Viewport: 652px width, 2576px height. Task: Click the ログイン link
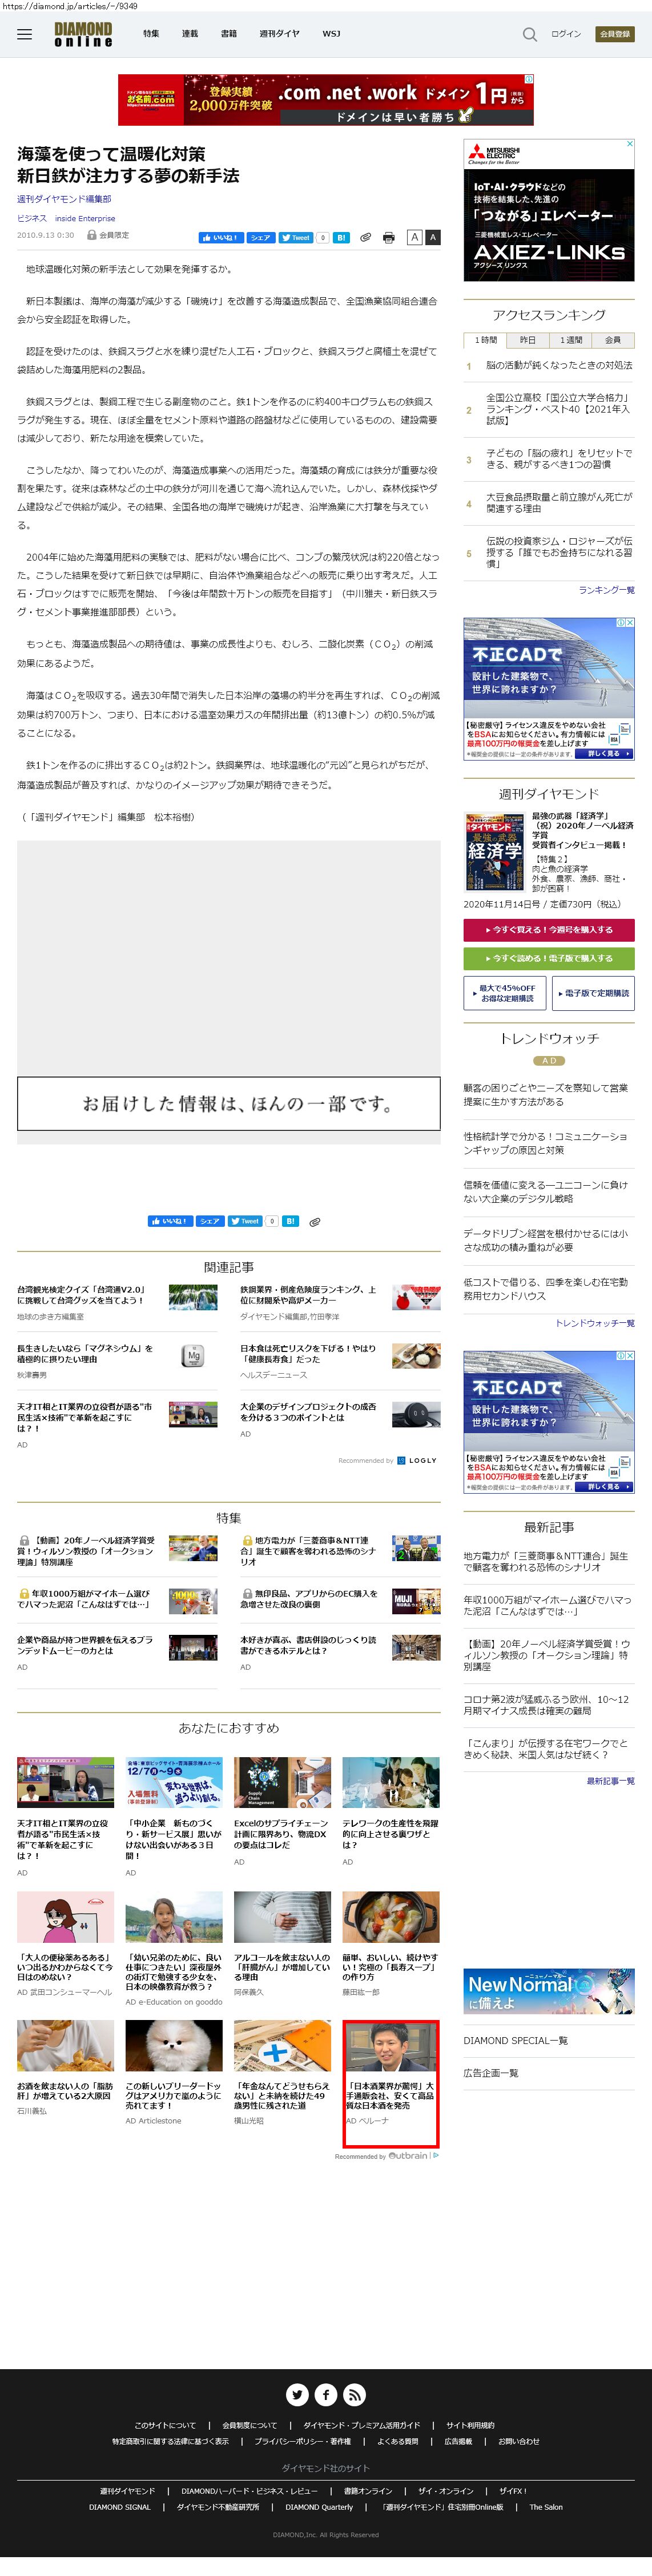point(565,34)
